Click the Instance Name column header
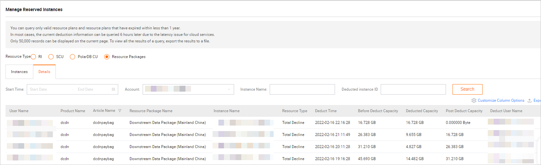The width and height of the screenshot is (541, 165). pyautogui.click(x=227, y=111)
